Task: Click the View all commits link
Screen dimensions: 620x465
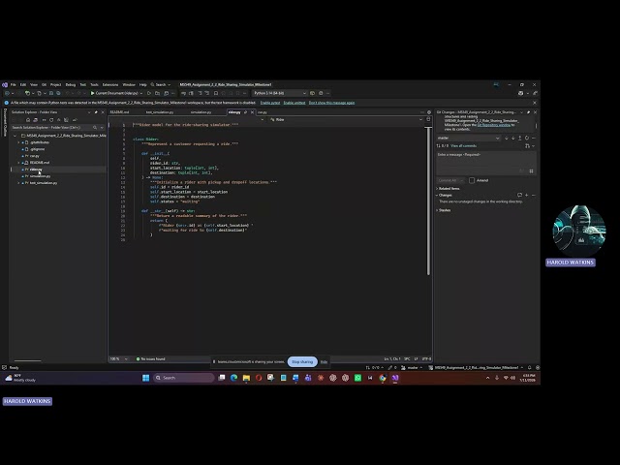Action: click(463, 146)
